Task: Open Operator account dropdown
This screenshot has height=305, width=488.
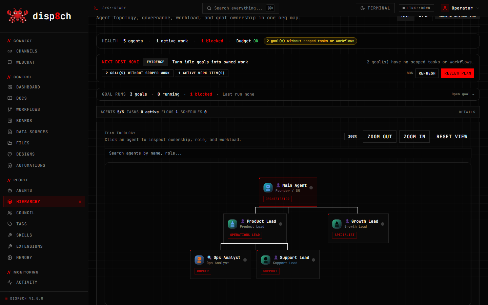Action: point(460,8)
